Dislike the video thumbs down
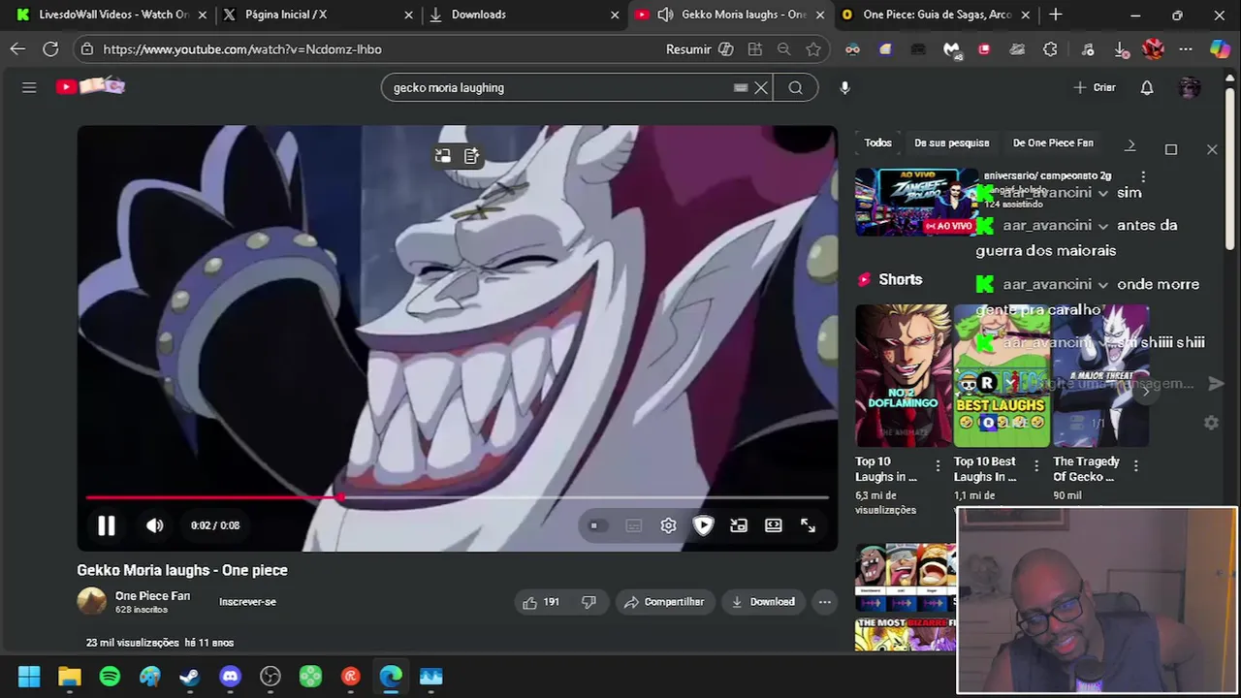The image size is (1241, 698). point(589,602)
